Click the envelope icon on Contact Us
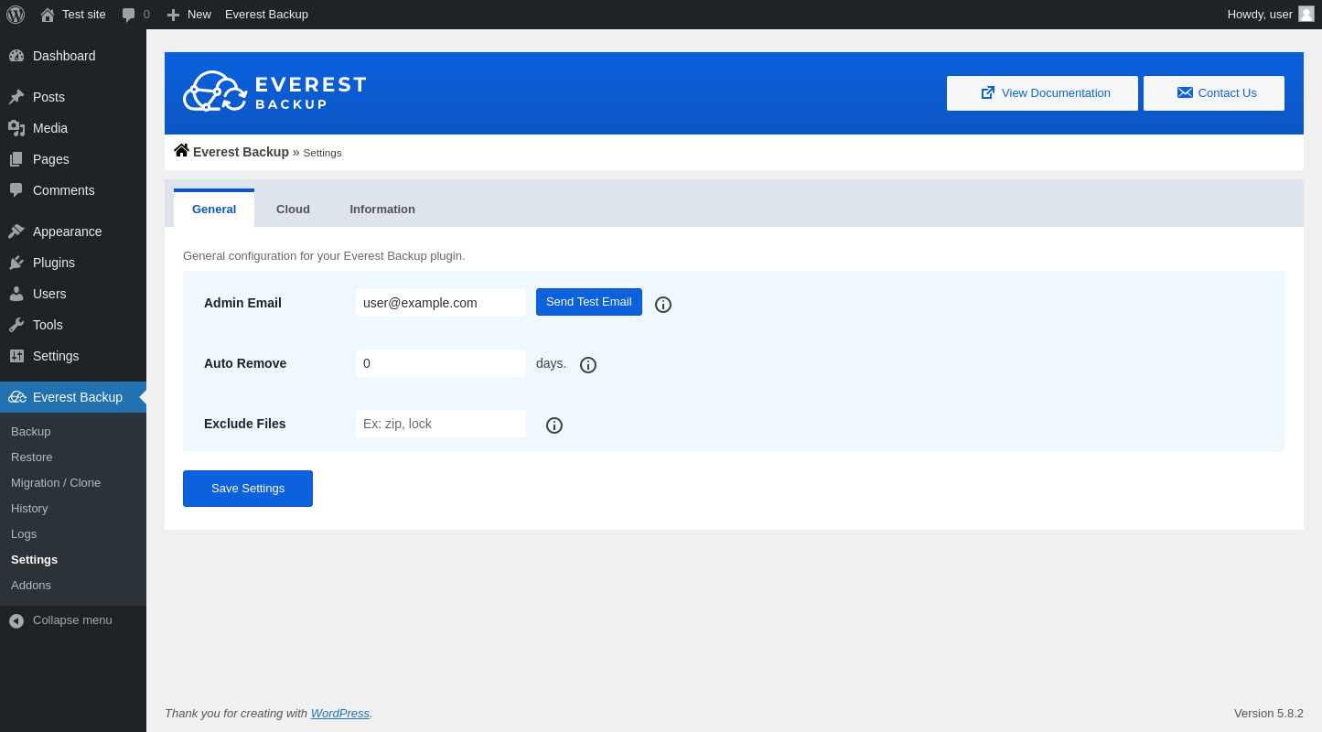 click(x=1185, y=92)
